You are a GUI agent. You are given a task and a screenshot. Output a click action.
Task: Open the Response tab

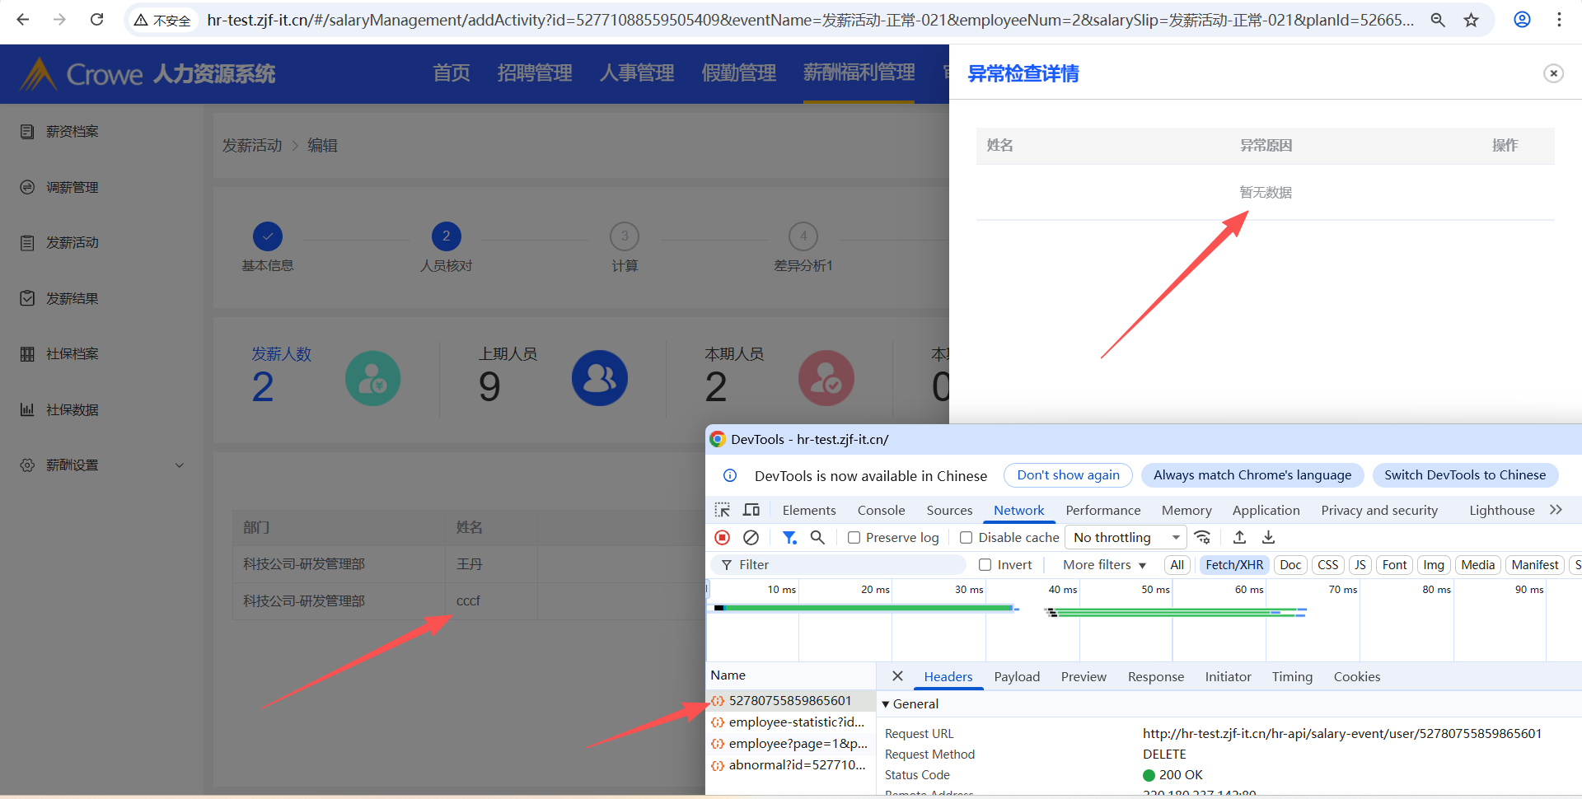tap(1156, 676)
